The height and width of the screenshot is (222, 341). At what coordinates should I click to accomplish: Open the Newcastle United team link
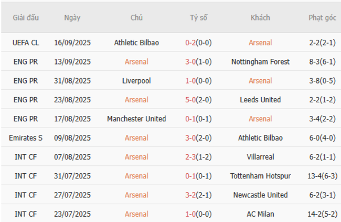tap(260, 195)
